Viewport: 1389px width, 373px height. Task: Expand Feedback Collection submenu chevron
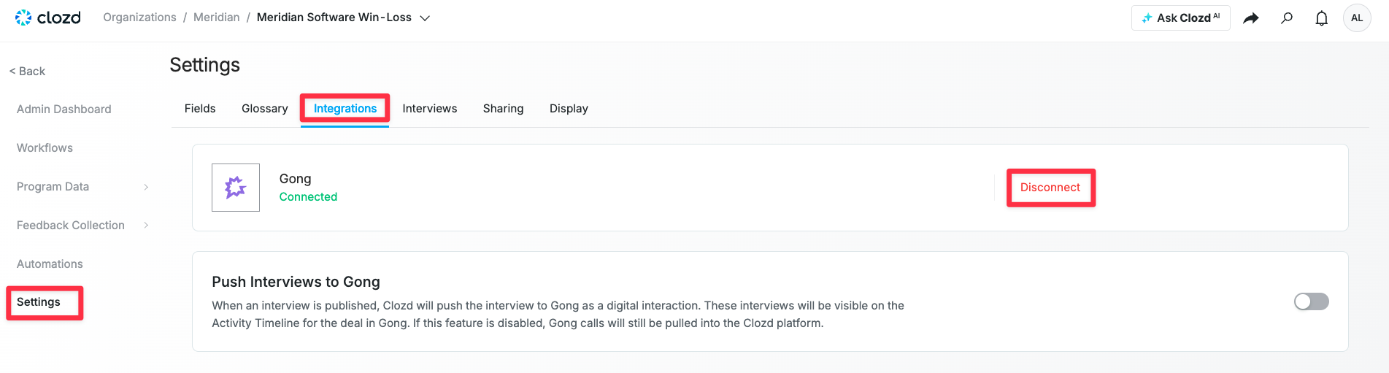pos(146,226)
